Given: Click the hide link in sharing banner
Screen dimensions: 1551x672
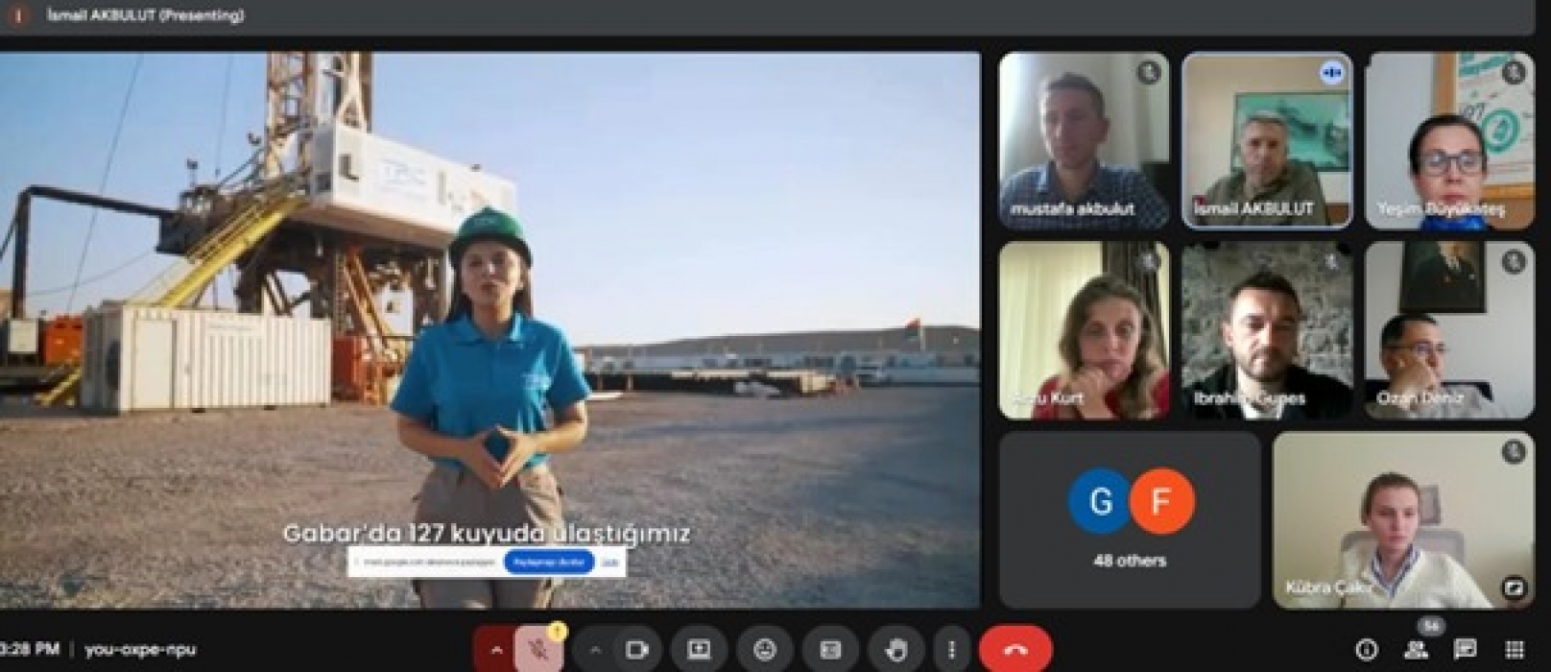Looking at the screenshot, I should pos(609,563).
